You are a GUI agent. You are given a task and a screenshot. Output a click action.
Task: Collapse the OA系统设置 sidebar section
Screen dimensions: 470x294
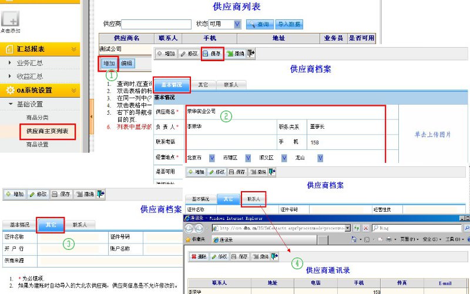click(x=74, y=90)
